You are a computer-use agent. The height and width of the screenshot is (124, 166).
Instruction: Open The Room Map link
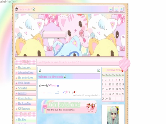tap(25, 103)
